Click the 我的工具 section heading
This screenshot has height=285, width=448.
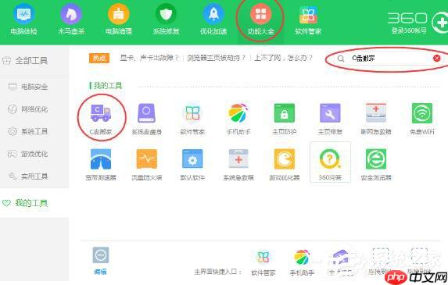pos(108,85)
